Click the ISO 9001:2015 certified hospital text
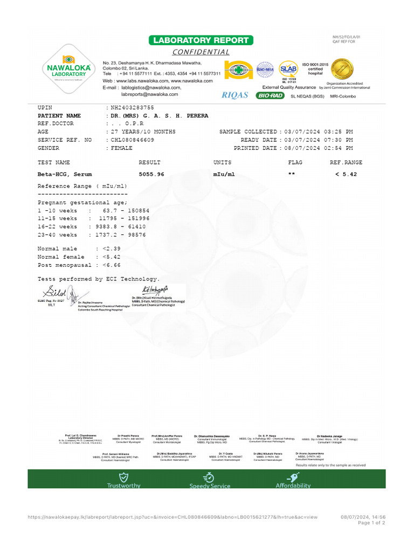 click(315, 69)
